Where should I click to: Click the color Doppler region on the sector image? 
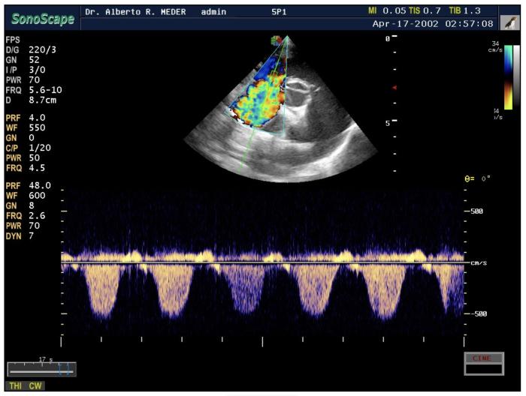pyautogui.click(x=260, y=95)
